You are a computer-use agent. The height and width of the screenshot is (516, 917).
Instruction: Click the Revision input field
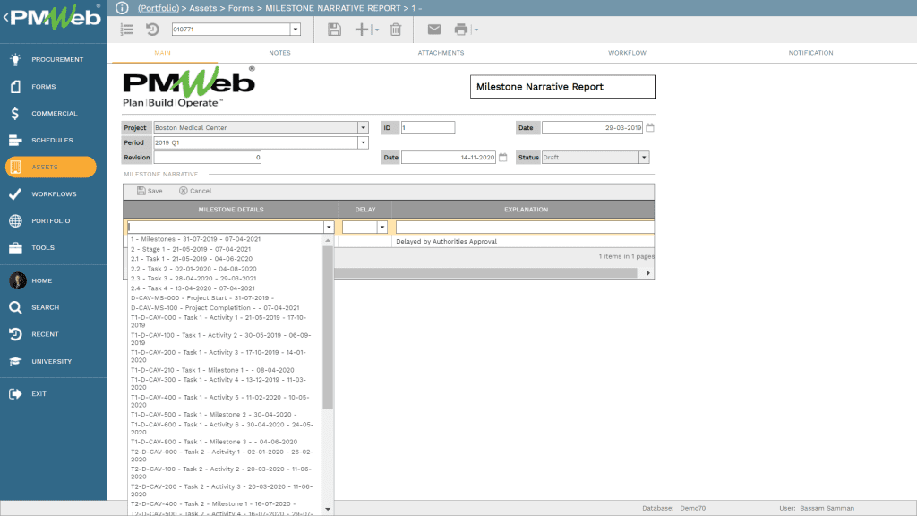point(207,158)
